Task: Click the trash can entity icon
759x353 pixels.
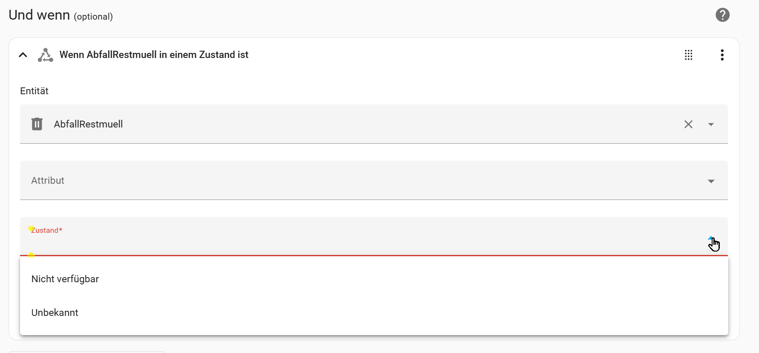Action: tap(37, 124)
